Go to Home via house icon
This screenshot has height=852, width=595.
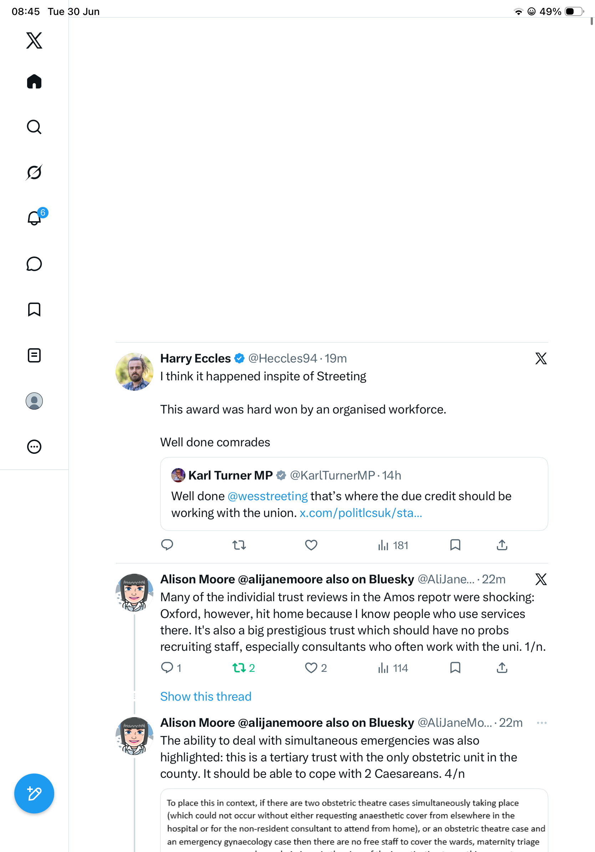(x=34, y=81)
